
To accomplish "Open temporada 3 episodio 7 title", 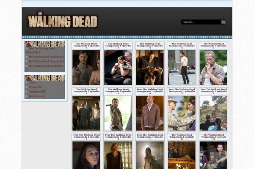I will (x=86, y=46).
